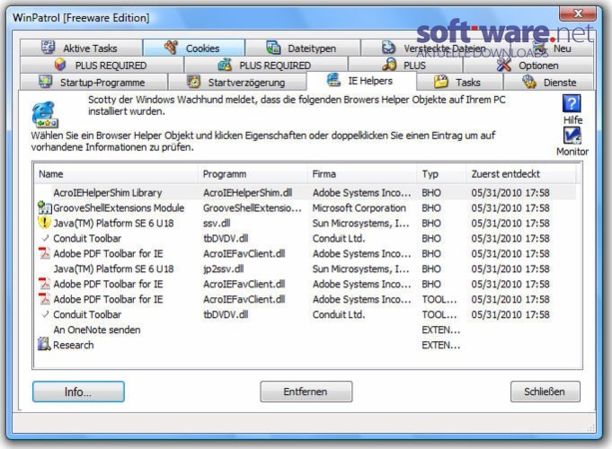
Task: Select the GrooveShellExtensions Module entry
Action: 119,208
